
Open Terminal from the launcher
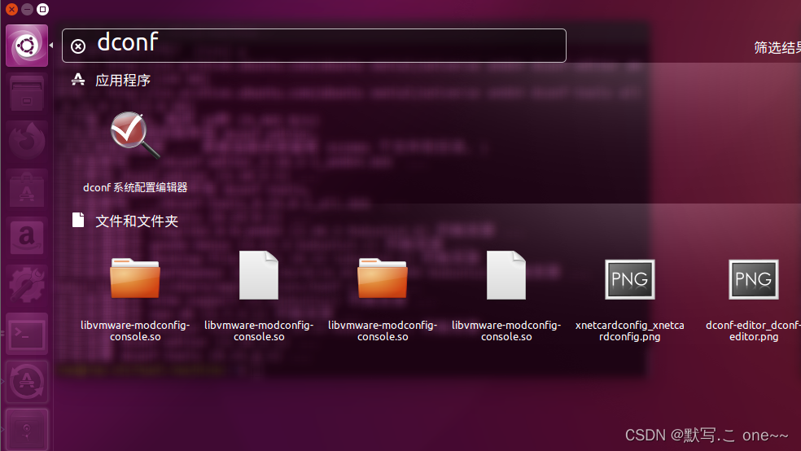27,334
